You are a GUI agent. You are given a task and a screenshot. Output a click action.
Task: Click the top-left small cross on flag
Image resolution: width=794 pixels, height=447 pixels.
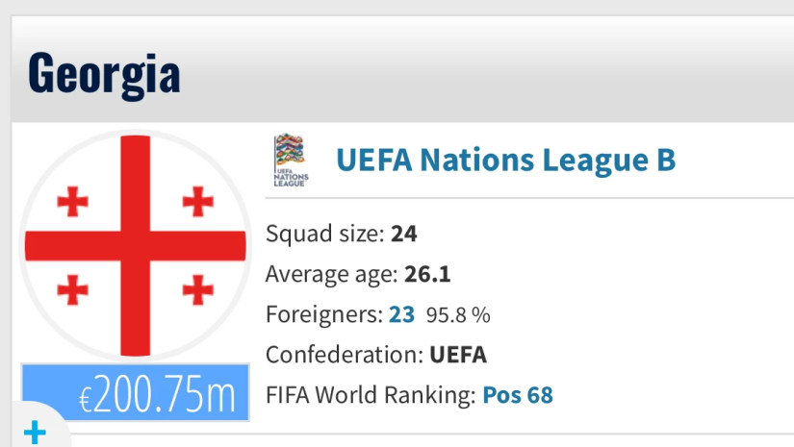pyautogui.click(x=72, y=202)
